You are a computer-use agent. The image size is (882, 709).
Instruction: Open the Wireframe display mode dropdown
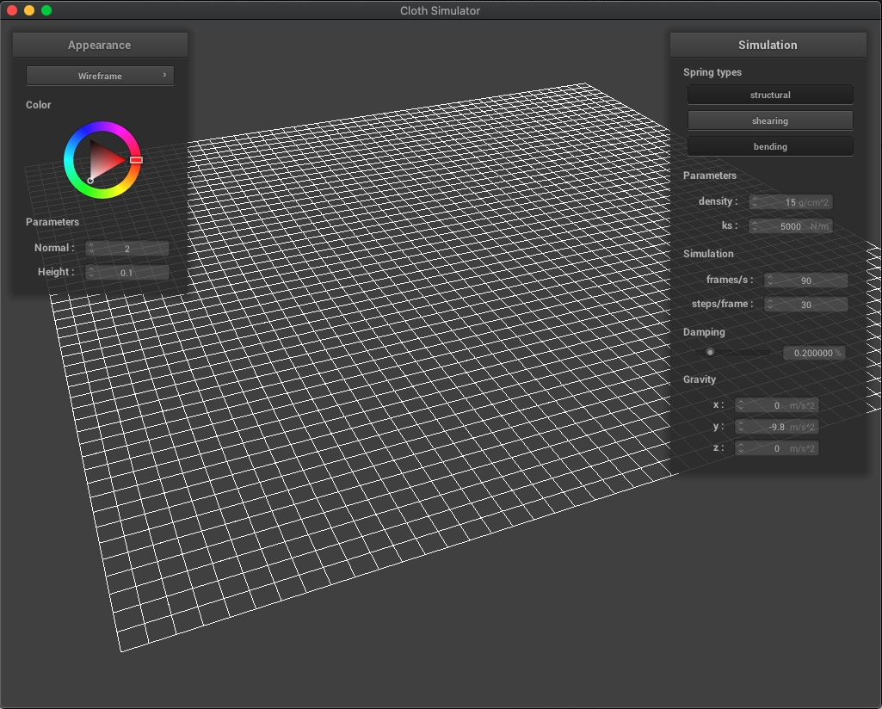pyautogui.click(x=100, y=76)
